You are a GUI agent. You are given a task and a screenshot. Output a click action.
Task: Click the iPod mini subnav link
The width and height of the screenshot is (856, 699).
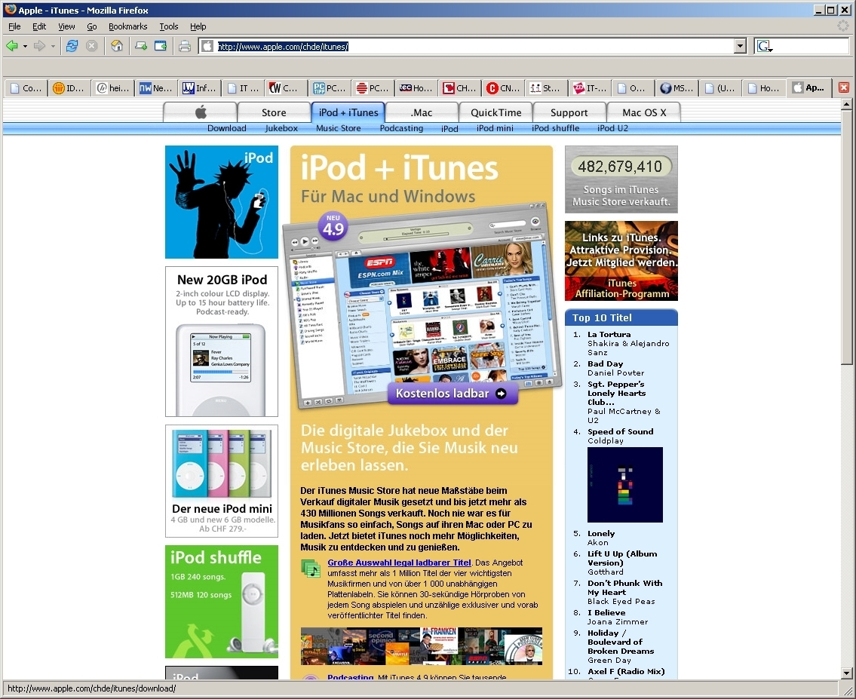pyautogui.click(x=495, y=128)
